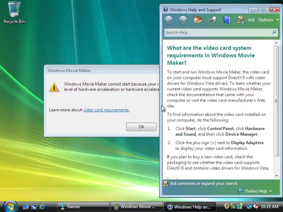Click the bold Display Adapters text
The height and width of the screenshot is (212, 283).
click(247, 143)
